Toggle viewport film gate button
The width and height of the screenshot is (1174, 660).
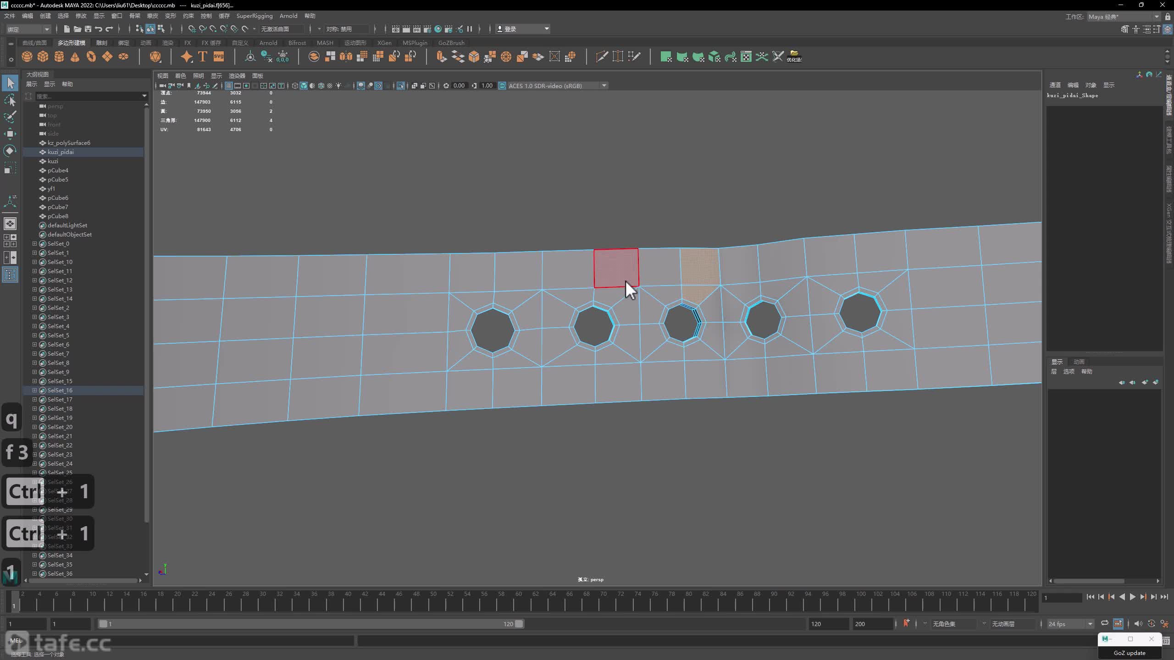click(x=238, y=86)
